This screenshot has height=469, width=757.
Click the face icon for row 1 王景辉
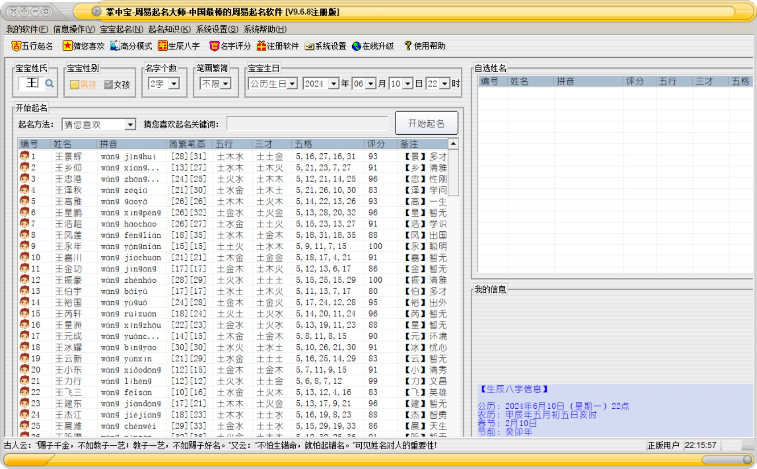point(24,156)
